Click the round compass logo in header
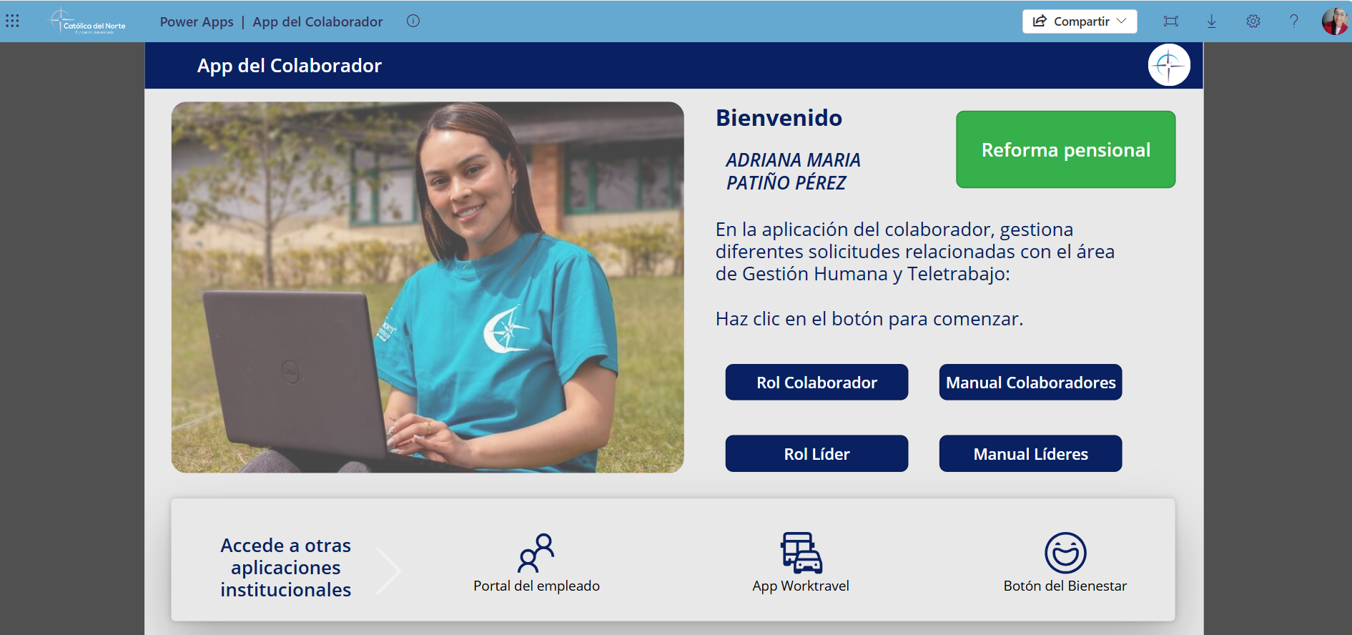Viewport: 1352px width, 635px height. click(x=1169, y=65)
